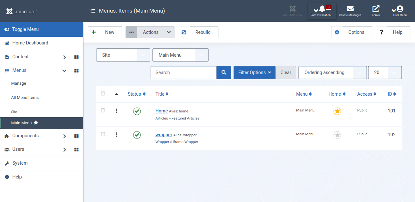415x202 pixels.
Task: Sort table by Access column
Action: (x=367, y=94)
